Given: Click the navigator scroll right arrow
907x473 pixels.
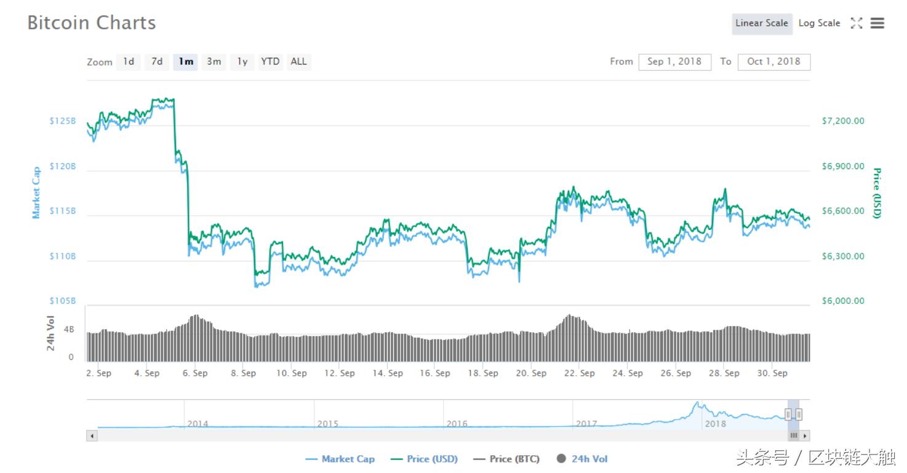Looking at the screenshot, I should pos(805,435).
